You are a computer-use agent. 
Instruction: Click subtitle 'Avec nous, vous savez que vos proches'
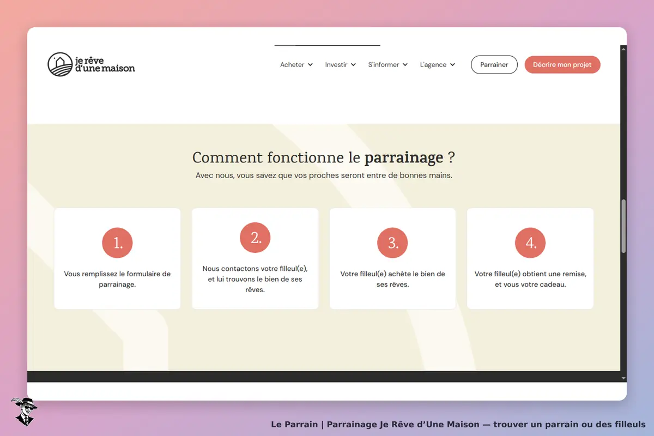[x=324, y=175]
